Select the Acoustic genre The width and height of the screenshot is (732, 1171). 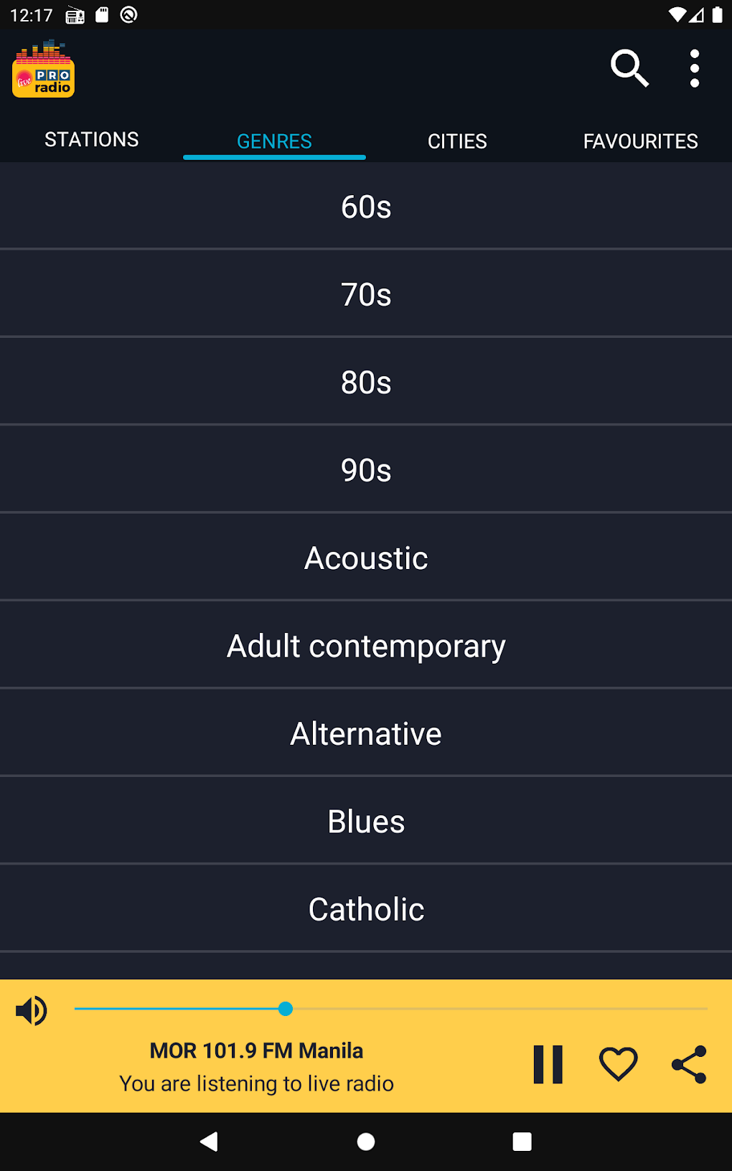[x=366, y=558]
